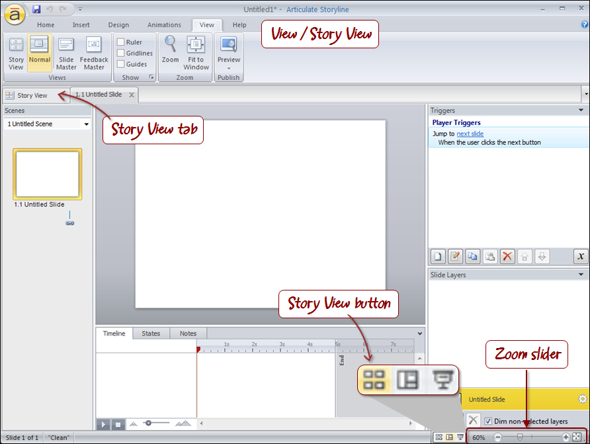Move trigger up in order
The image size is (590, 444).
(525, 256)
